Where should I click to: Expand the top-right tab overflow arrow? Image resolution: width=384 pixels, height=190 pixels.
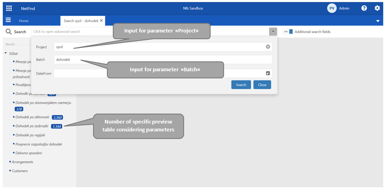tap(378, 21)
